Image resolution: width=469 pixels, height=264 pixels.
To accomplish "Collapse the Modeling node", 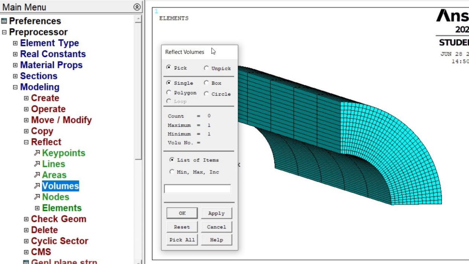I will pyautogui.click(x=15, y=87).
